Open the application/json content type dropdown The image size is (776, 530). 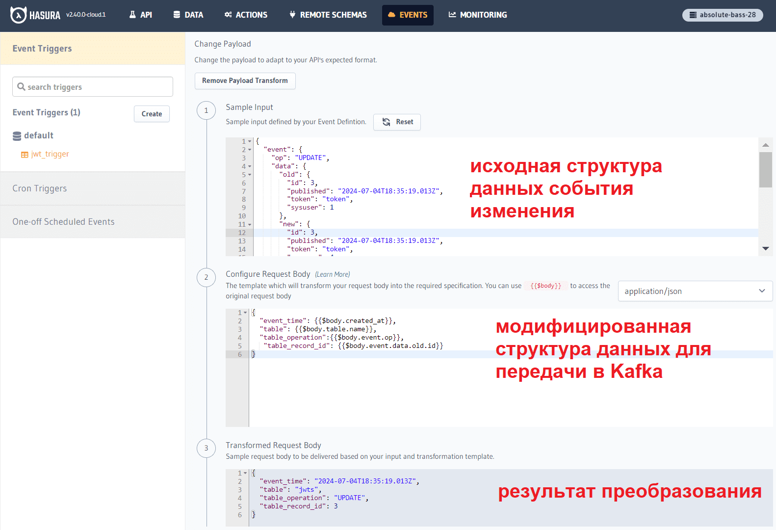[695, 291]
